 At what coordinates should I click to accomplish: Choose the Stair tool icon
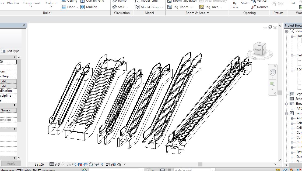[x=115, y=7]
